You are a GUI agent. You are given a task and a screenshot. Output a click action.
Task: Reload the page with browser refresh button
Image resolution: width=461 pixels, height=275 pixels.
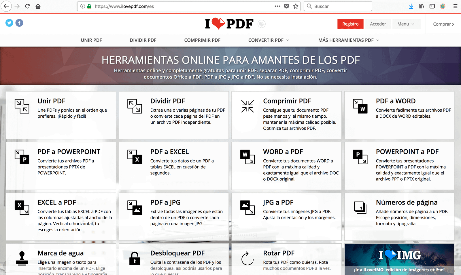pos(28,6)
